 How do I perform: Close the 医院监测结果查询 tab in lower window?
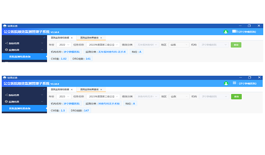click(x=101, y=89)
